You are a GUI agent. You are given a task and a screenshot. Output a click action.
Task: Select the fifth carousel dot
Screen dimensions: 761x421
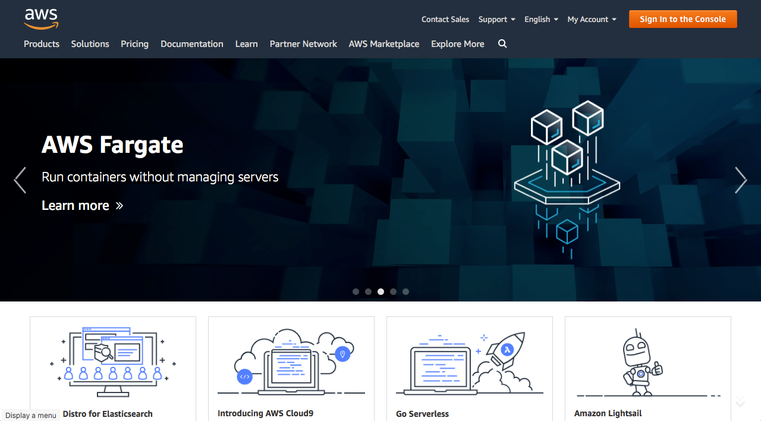(x=405, y=292)
